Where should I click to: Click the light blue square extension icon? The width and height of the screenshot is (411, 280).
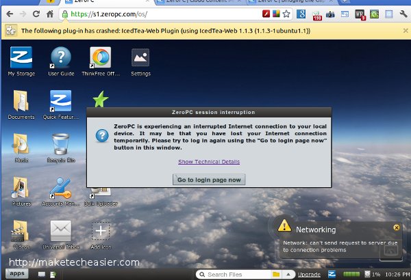coord(388,14)
